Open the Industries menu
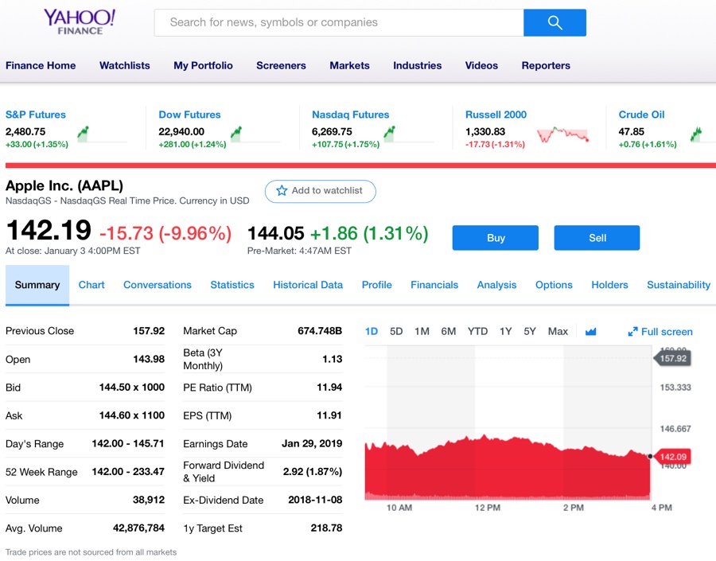This screenshot has height=561, width=716. click(x=417, y=66)
